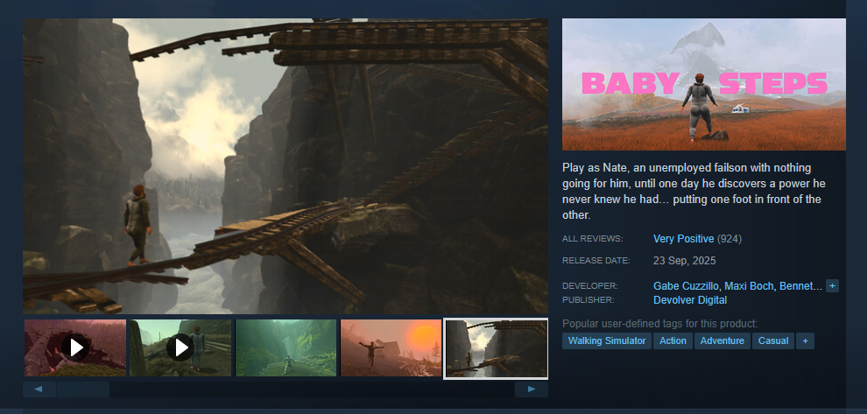
Task: Open the Very Positive reviews link
Action: (x=683, y=239)
